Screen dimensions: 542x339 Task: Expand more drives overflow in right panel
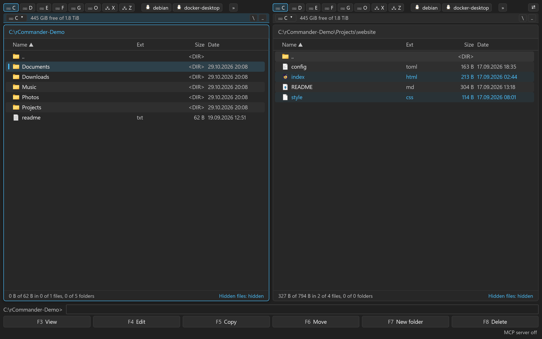[503, 8]
